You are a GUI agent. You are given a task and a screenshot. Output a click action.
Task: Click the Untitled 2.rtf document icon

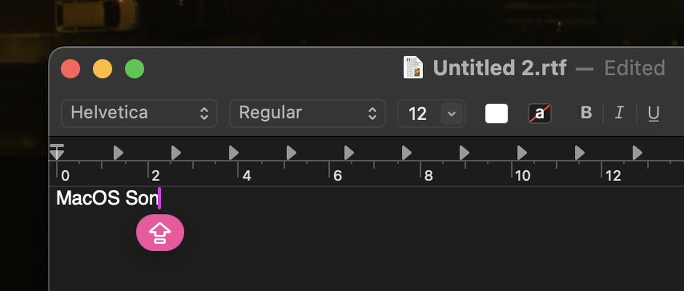coord(413,67)
